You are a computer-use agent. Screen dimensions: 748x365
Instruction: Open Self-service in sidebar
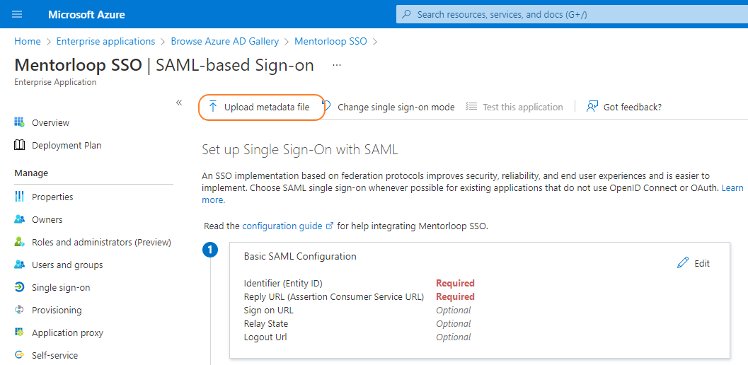pyautogui.click(x=55, y=356)
